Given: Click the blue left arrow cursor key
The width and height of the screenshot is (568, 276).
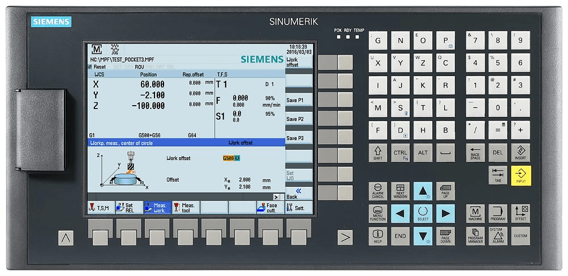Looking at the screenshot, I should click(400, 214).
